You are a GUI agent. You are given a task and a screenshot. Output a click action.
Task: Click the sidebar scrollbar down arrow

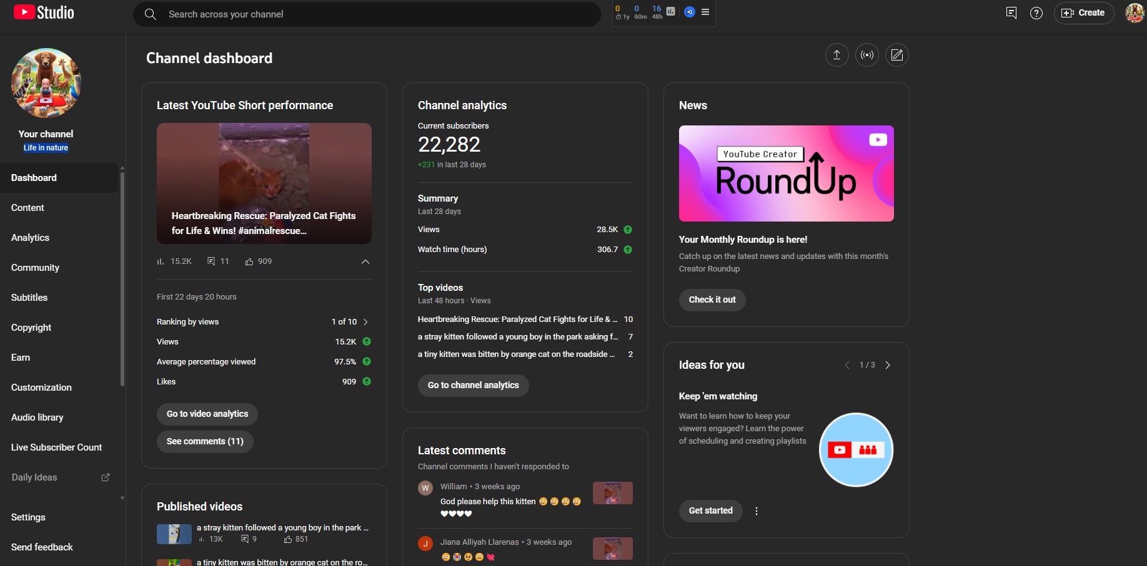[x=122, y=498]
